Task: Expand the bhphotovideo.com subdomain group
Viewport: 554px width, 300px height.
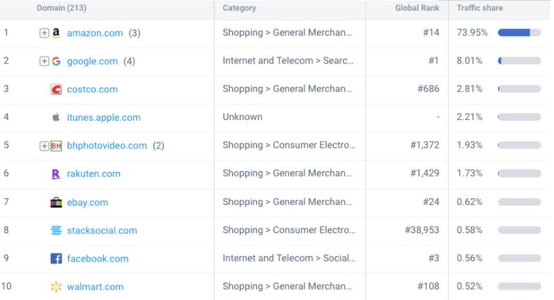Action: click(x=44, y=146)
